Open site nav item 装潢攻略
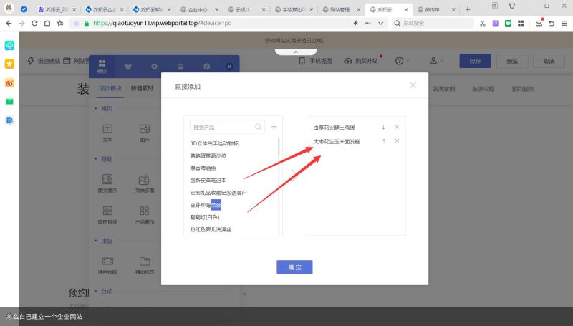This screenshot has width=573, height=326. tap(483, 89)
